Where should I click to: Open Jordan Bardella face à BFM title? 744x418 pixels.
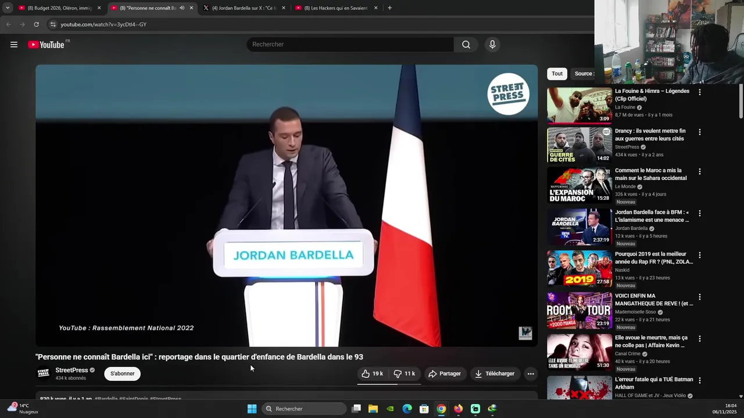point(652,216)
